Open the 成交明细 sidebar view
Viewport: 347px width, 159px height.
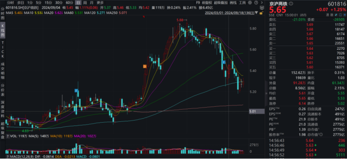tap(3, 71)
